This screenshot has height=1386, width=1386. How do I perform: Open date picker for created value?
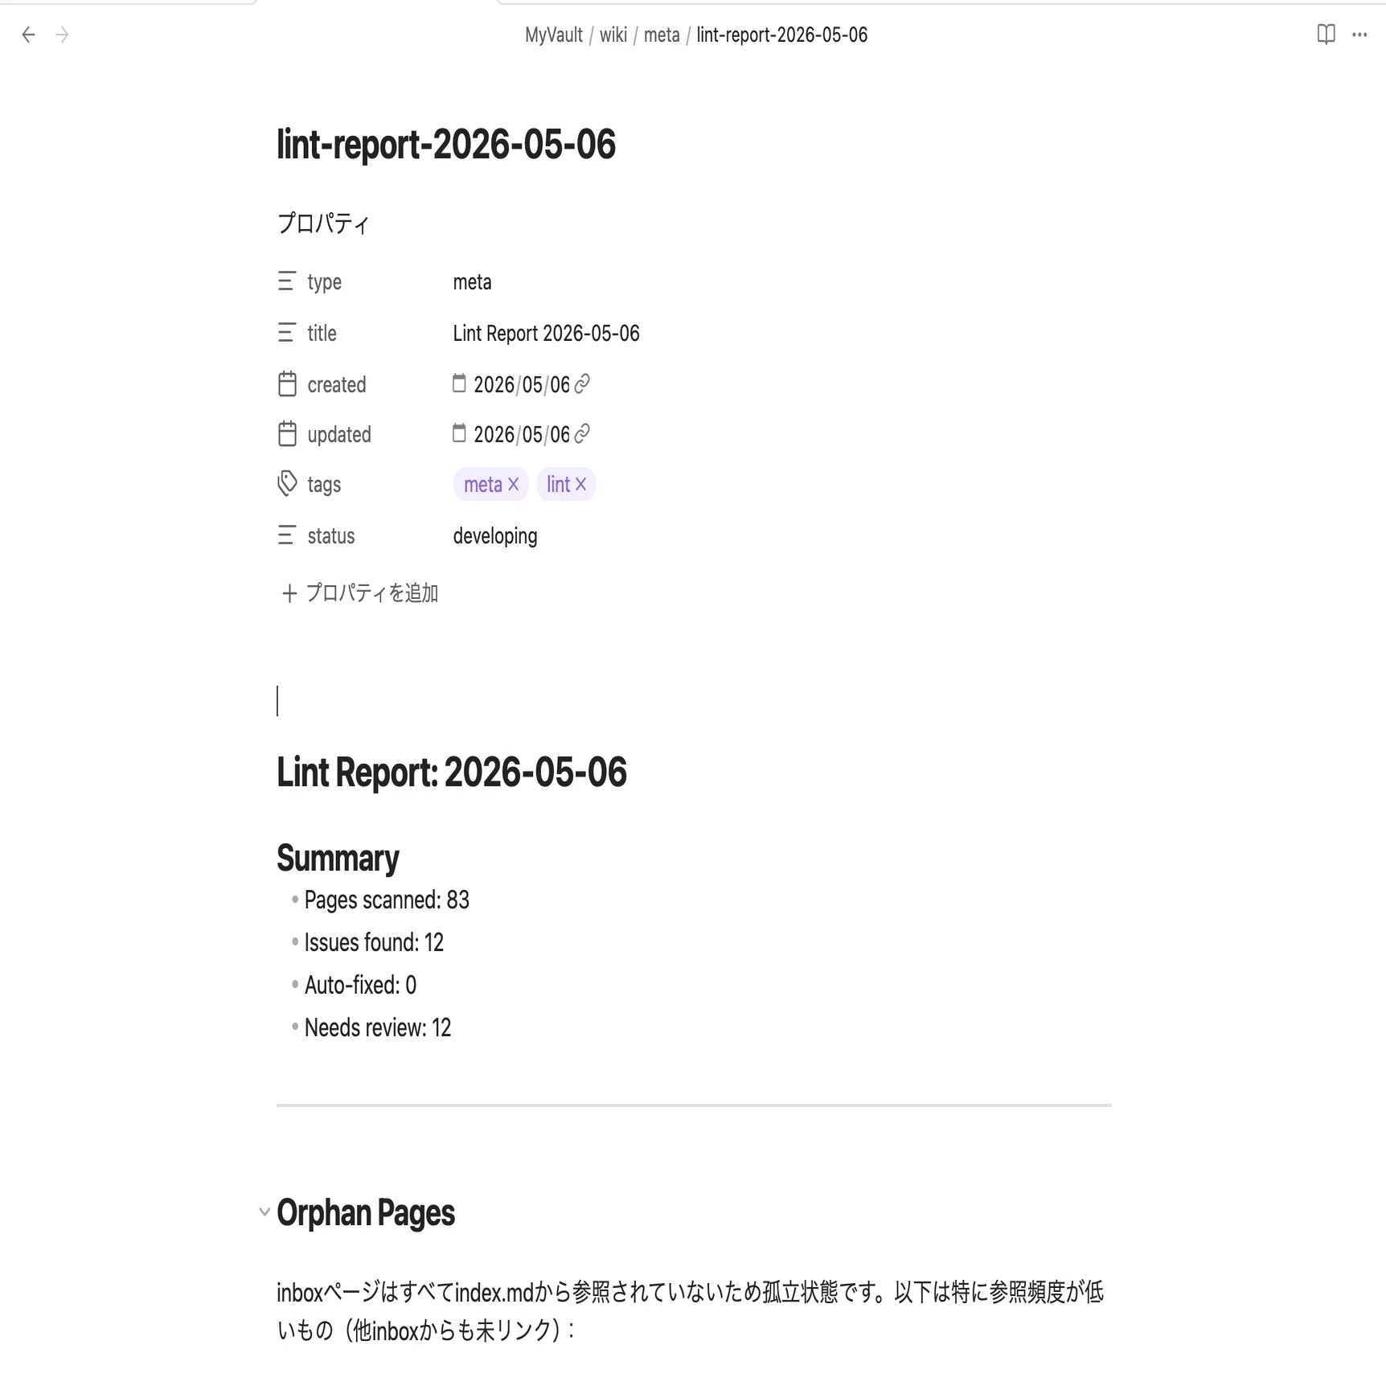coord(459,383)
